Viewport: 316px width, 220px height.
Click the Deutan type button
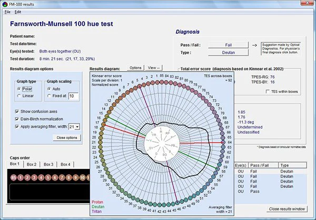click(228, 53)
